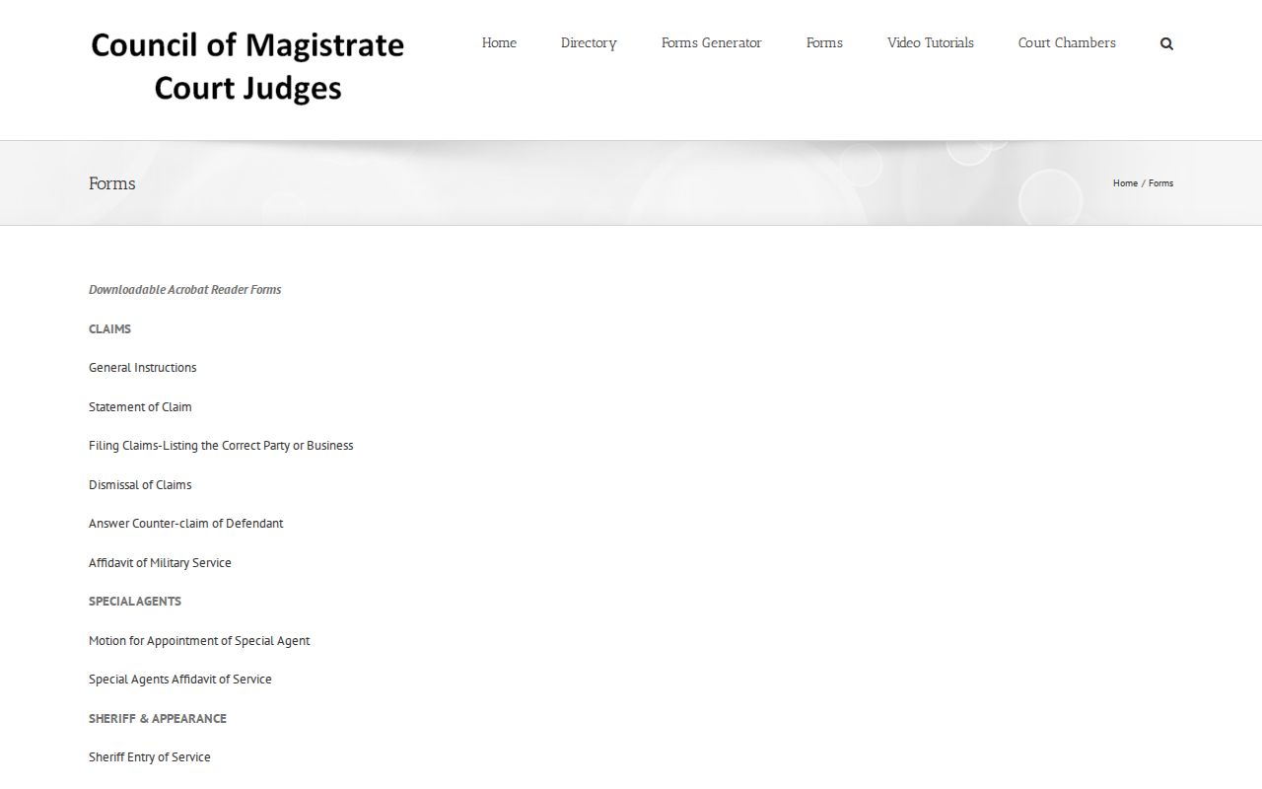1262x789 pixels.
Task: Open the Sheriff Entry of Service form
Action: (x=149, y=757)
